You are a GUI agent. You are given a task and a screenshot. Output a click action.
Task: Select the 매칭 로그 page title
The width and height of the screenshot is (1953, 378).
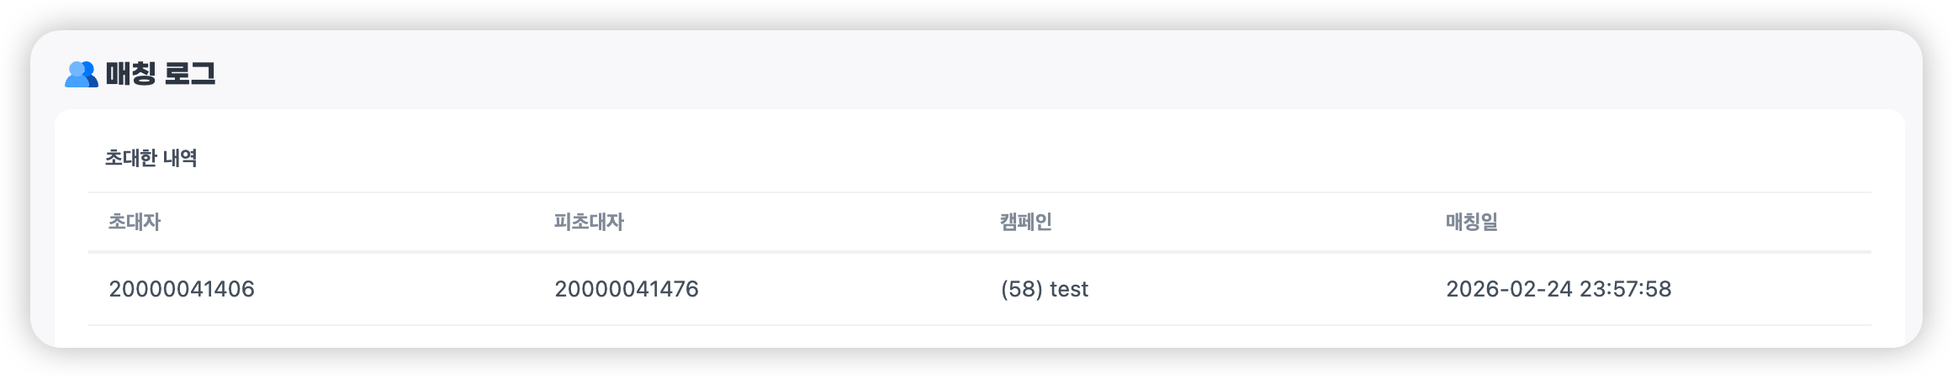[160, 75]
